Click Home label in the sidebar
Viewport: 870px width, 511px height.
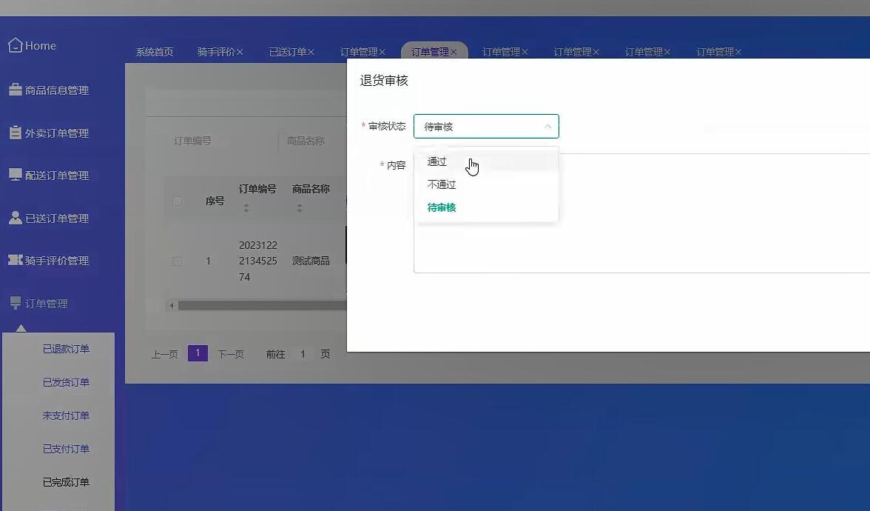pyautogui.click(x=41, y=46)
